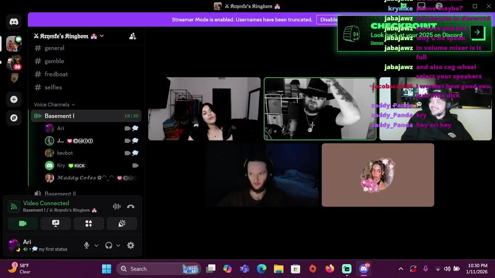This screenshot has width=495, height=278.
Task: Expand the Krymke's Kingdom server menu
Action: 69,36
